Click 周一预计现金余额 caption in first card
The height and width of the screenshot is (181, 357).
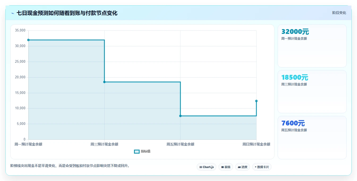294,39
